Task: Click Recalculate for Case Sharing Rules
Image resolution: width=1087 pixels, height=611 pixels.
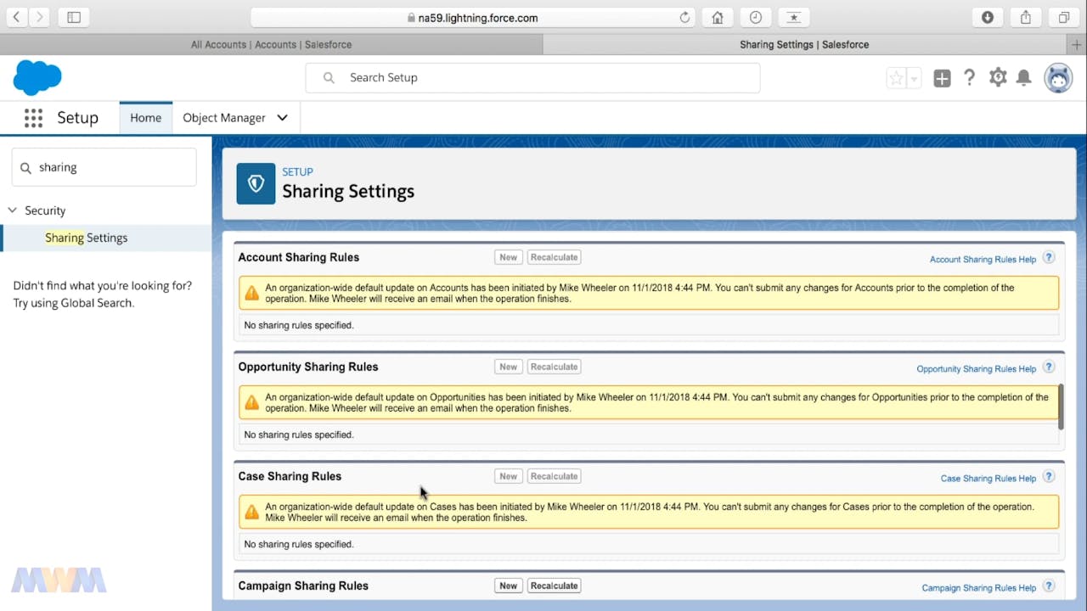Action: [554, 476]
